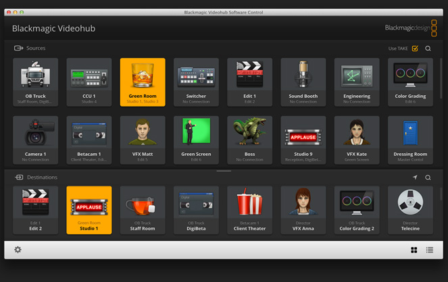Toggle the Use TAKE checkbox

click(415, 49)
